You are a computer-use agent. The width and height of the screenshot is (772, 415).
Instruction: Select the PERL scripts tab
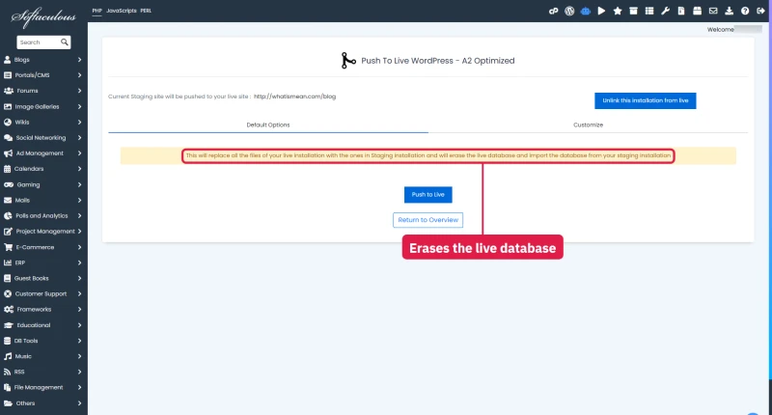pyautogui.click(x=146, y=11)
